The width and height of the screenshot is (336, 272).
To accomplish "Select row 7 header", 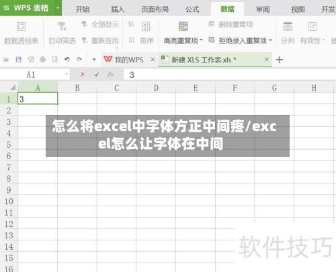I will [x=9, y=167].
